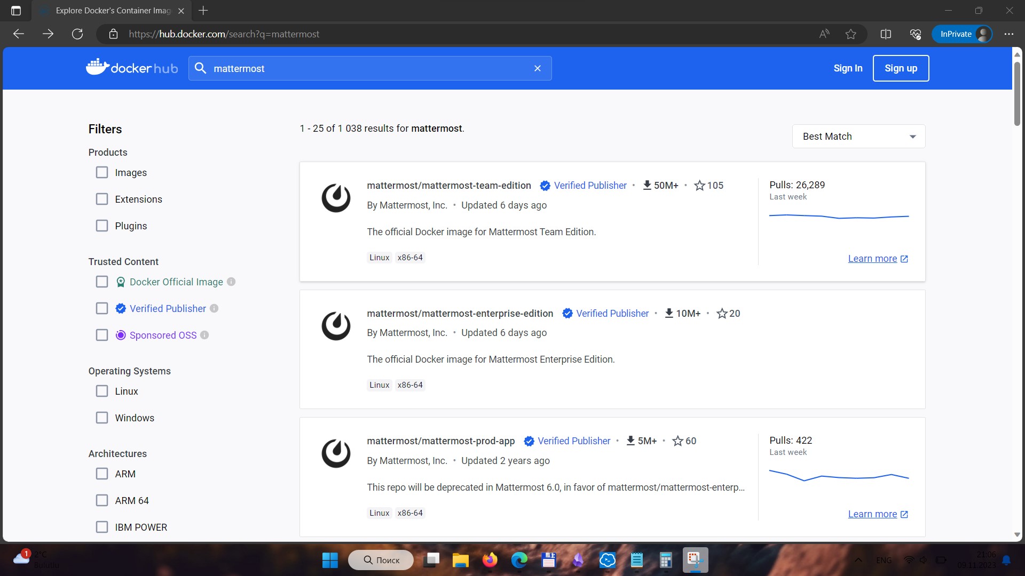Click the download icon next to 10M+
The image size is (1025, 576).
(x=669, y=313)
